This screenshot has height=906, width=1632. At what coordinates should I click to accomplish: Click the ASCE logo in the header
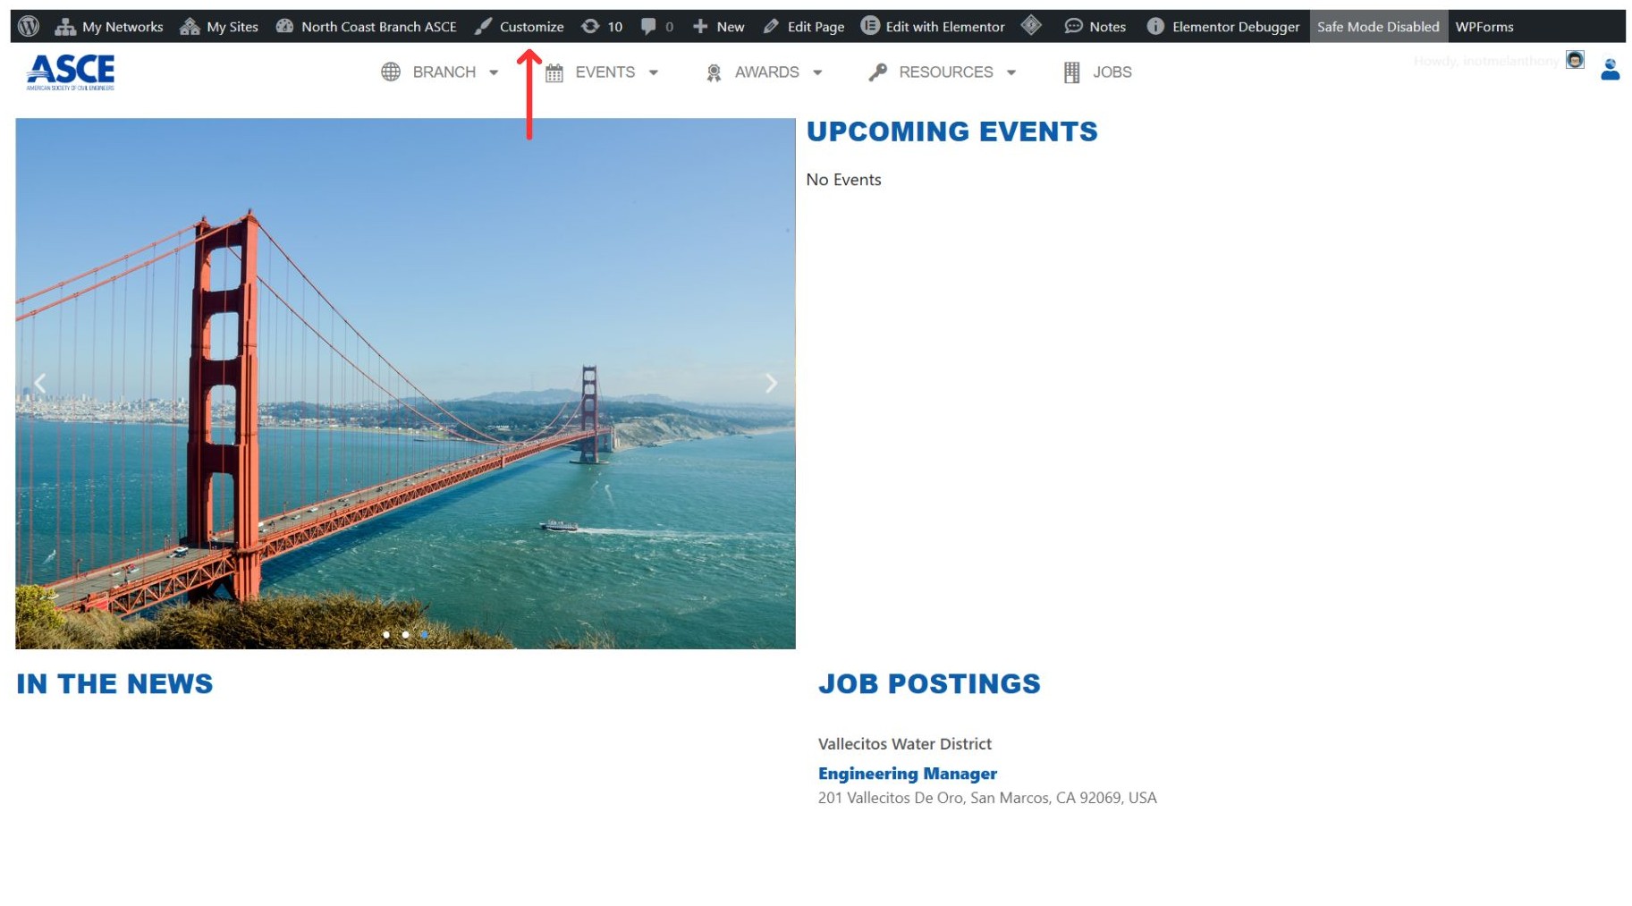[x=71, y=72]
